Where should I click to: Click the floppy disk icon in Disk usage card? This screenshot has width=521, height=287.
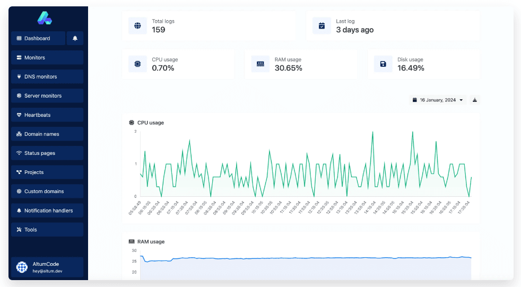tap(383, 64)
